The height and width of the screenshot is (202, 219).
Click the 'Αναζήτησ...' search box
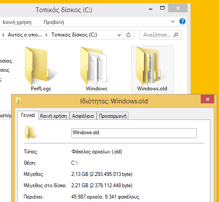point(161,35)
